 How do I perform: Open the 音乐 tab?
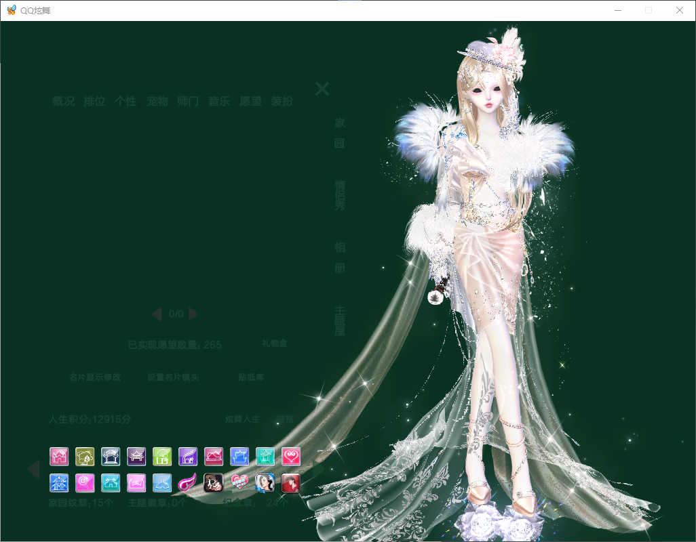[x=219, y=102]
